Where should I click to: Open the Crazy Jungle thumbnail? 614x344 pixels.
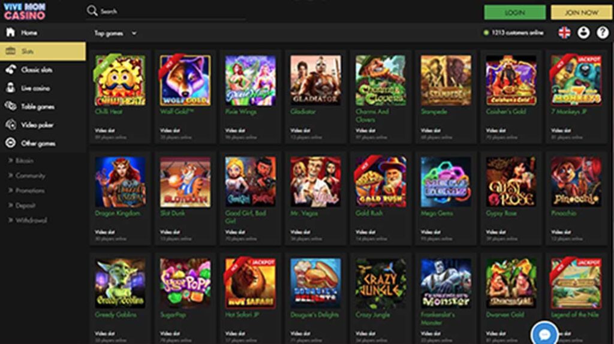(381, 283)
